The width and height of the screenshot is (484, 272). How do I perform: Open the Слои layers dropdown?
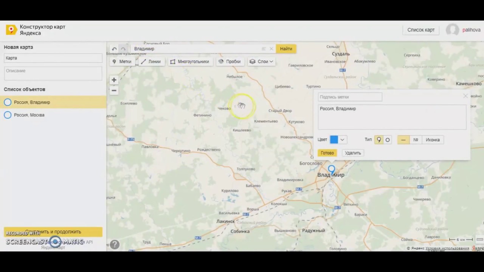[x=261, y=62]
